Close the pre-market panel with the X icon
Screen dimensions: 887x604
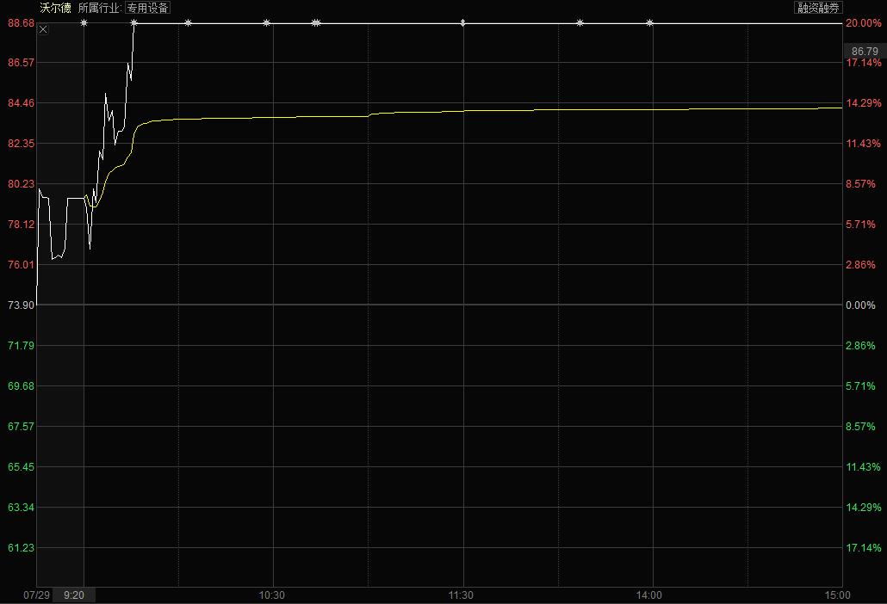(43, 29)
